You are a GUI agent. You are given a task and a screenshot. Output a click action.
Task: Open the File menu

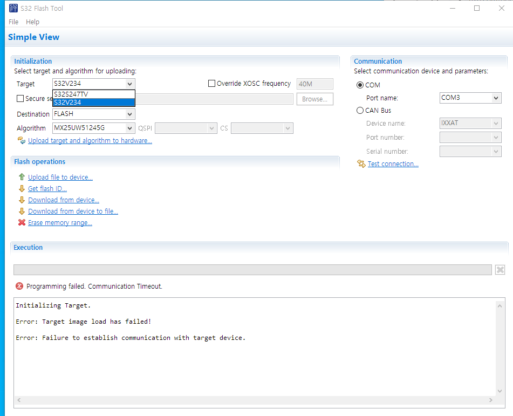pos(13,22)
